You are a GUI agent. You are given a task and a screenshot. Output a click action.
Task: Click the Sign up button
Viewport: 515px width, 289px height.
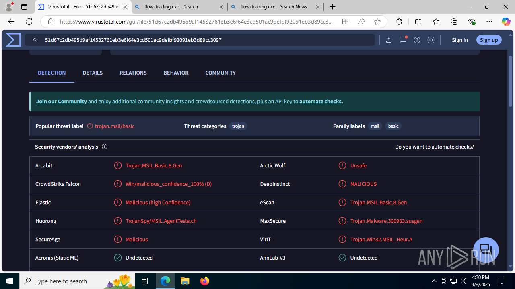[489, 40]
